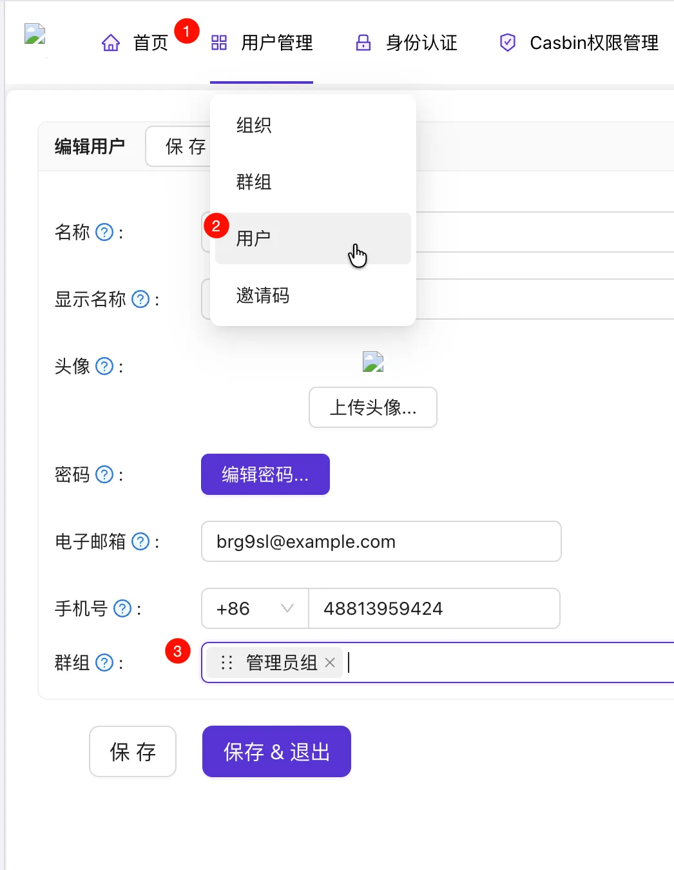Click the lock icon beside 身份认证

point(363,43)
